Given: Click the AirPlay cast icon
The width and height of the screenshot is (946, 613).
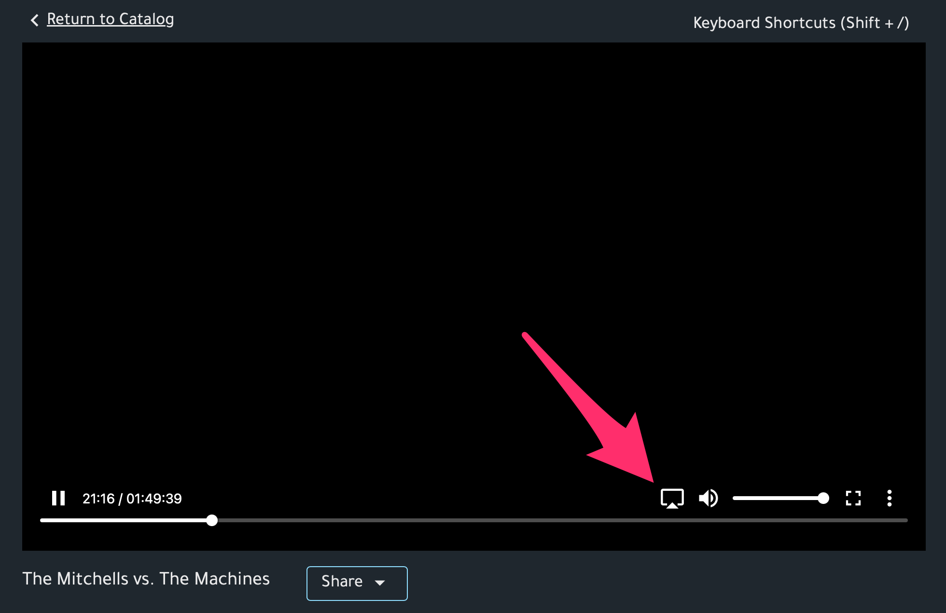Looking at the screenshot, I should click(x=672, y=498).
